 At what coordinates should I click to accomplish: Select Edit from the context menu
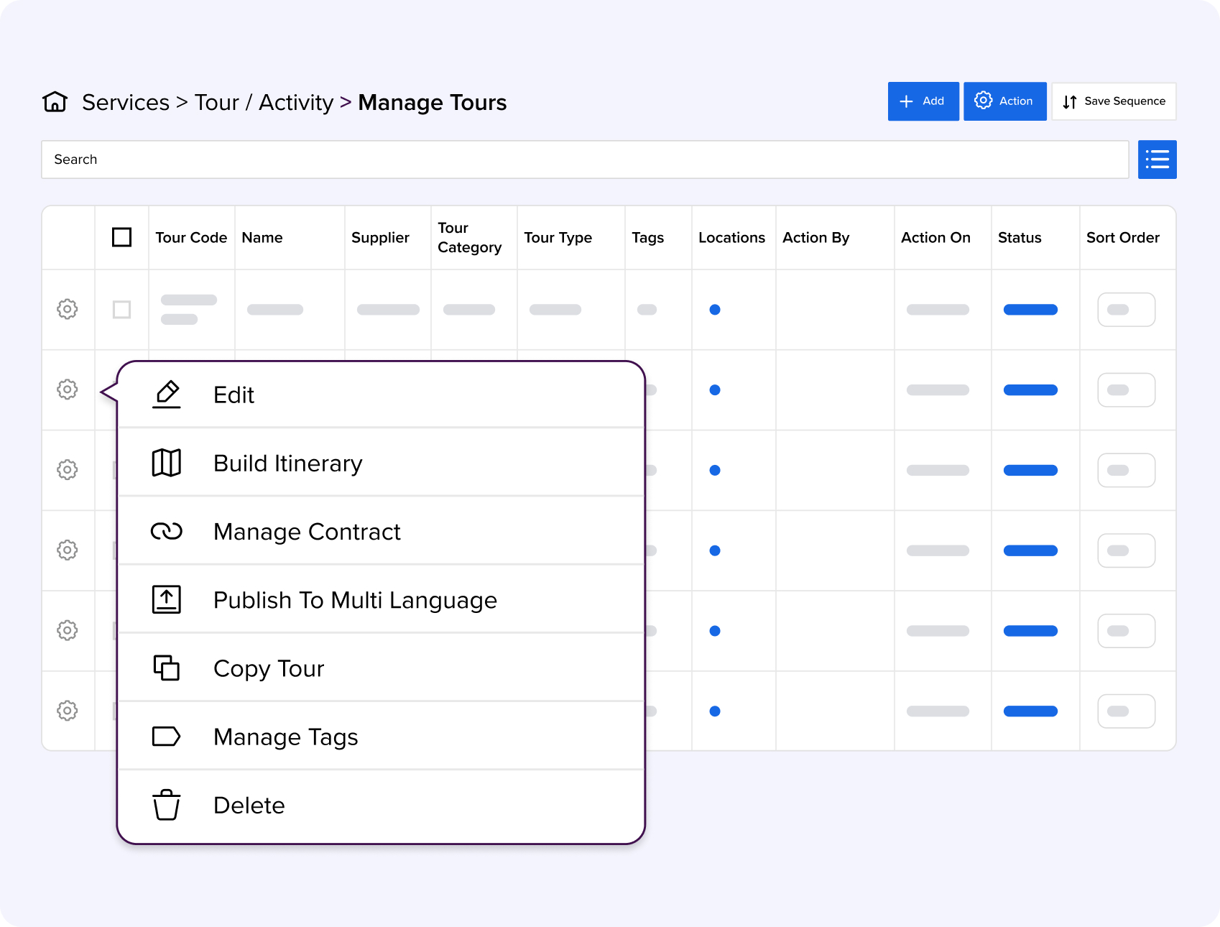(381, 395)
